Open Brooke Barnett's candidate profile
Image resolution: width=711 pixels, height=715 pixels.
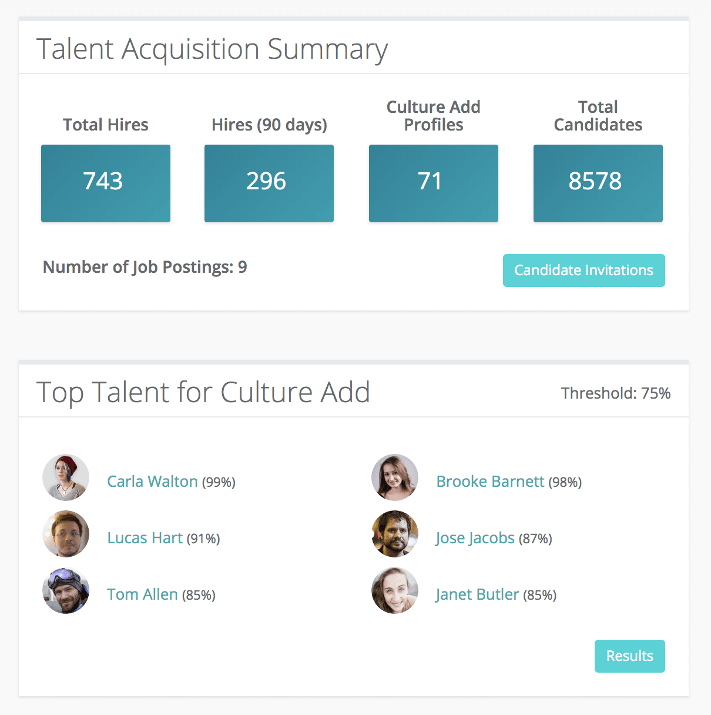490,481
